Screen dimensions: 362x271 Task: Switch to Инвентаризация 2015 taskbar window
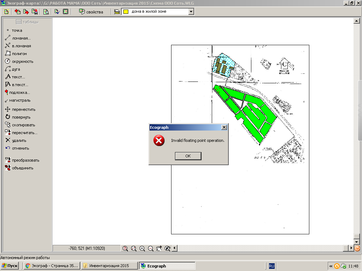(109, 266)
